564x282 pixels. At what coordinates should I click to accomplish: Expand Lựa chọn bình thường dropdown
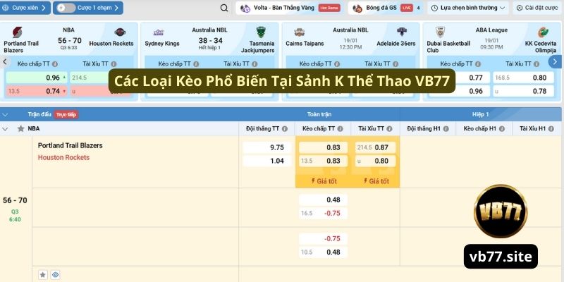click(x=468, y=8)
